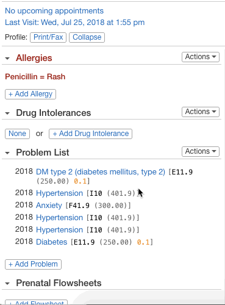Open the Drug Intolerances Actions dropdown
Image resolution: width=225 pixels, height=305 pixels.
(x=201, y=112)
